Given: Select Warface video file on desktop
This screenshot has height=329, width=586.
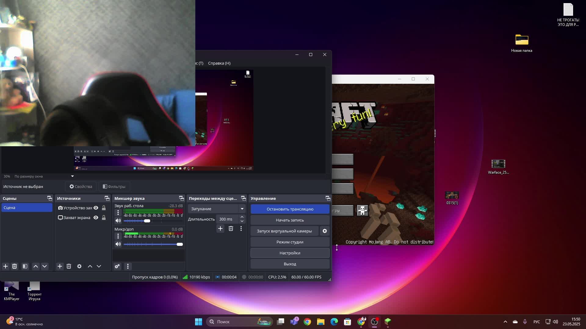Looking at the screenshot, I should (x=498, y=167).
